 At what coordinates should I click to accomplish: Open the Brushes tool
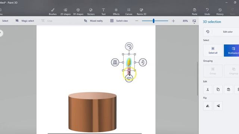coord(53,12)
